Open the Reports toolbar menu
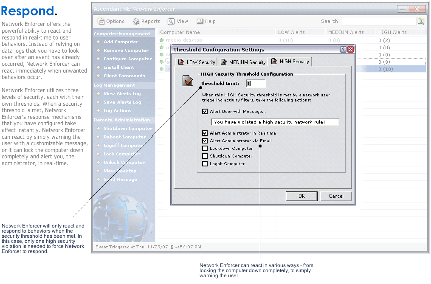The width and height of the screenshot is (431, 284). tap(146, 21)
